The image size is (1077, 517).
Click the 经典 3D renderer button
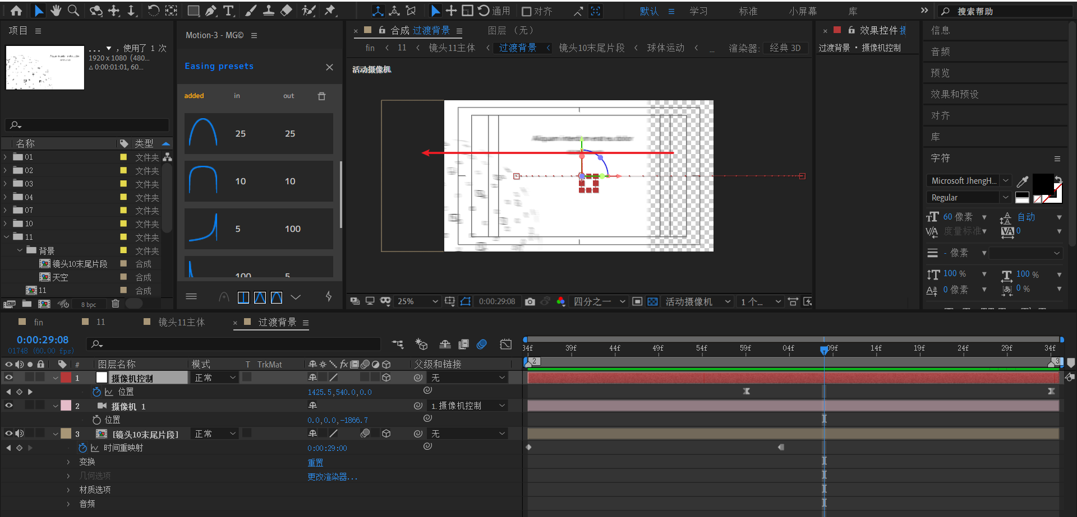pyautogui.click(x=785, y=48)
